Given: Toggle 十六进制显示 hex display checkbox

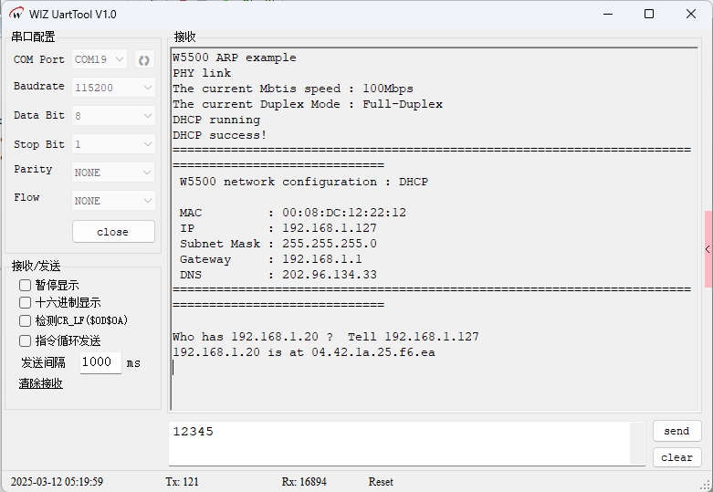Looking at the screenshot, I should coord(26,303).
